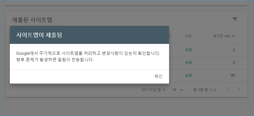The width and height of the screenshot is (254, 116).
Task: Confirm the dialog with the 확인 button
Action: 158,76
